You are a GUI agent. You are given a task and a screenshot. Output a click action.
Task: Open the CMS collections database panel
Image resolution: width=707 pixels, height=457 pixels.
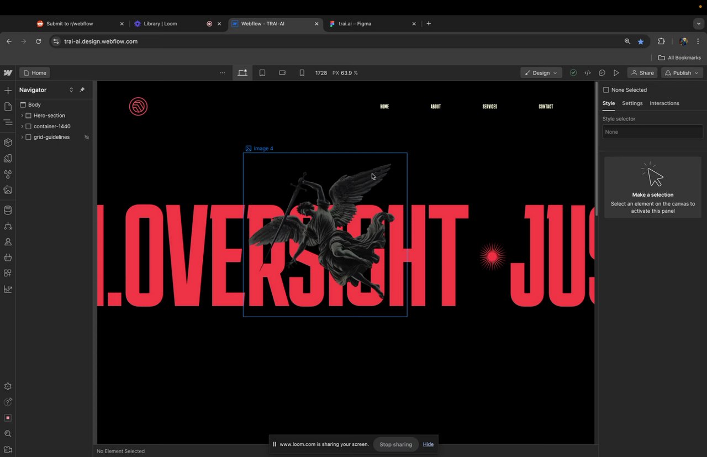point(8,210)
